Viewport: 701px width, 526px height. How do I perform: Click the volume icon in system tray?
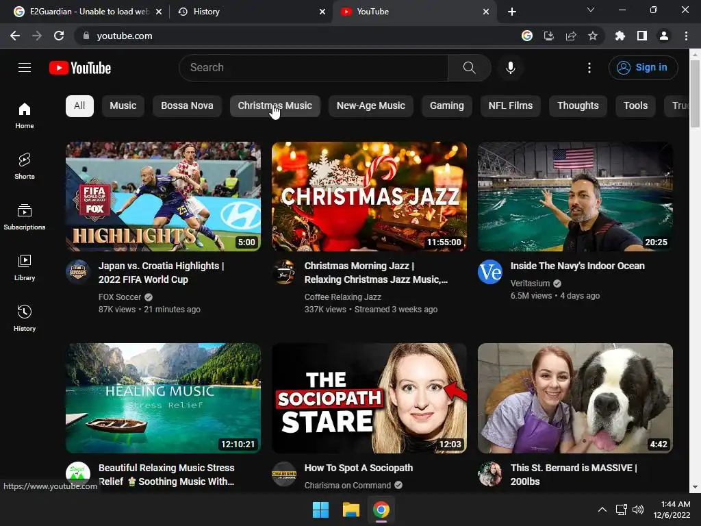pos(638,510)
